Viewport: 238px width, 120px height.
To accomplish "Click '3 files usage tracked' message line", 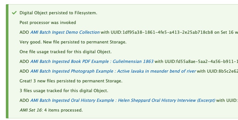I will point(64,90).
